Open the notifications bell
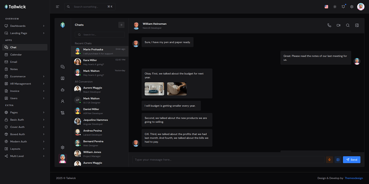The height and width of the screenshot is (184, 369). [343, 7]
